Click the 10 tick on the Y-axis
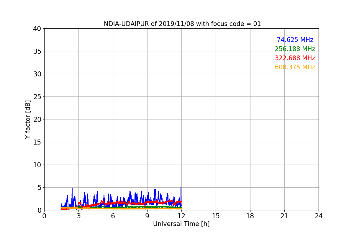Image resolution: width=354 pixels, height=236 pixels. [x=37, y=165]
